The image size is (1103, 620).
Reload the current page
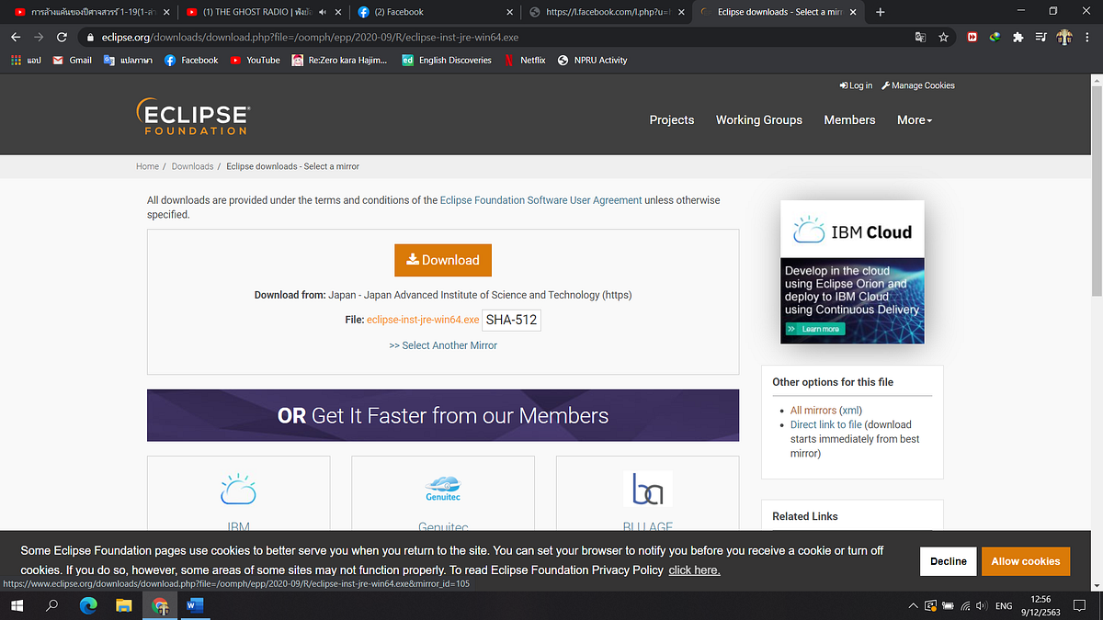point(62,38)
